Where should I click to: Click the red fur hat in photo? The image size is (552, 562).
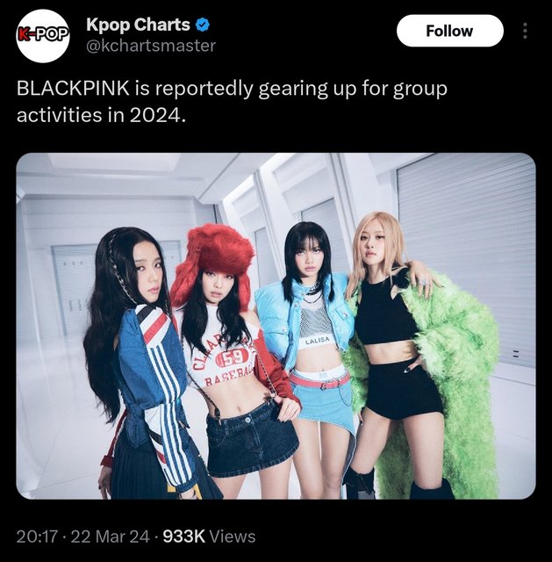click(x=212, y=263)
